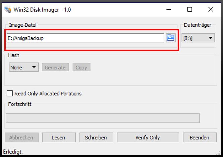Click the Lesen button

coord(59,137)
